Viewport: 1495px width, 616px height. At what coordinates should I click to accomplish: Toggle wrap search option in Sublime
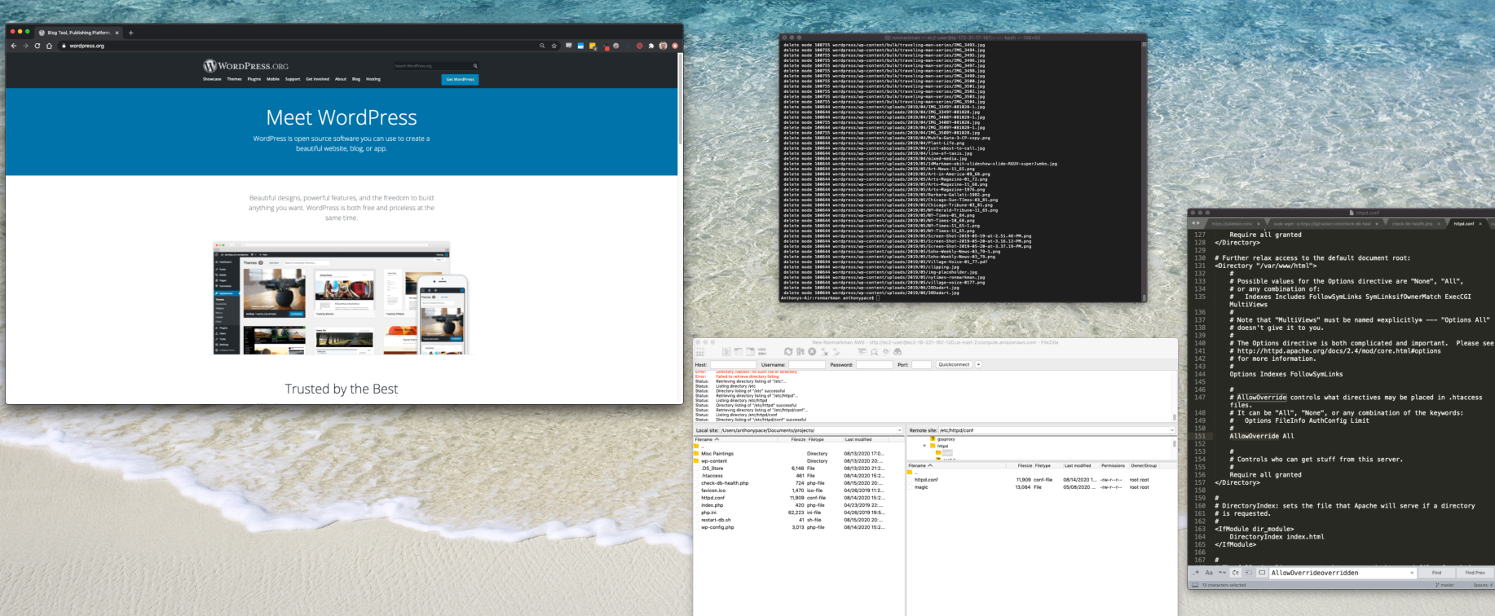click(1236, 573)
